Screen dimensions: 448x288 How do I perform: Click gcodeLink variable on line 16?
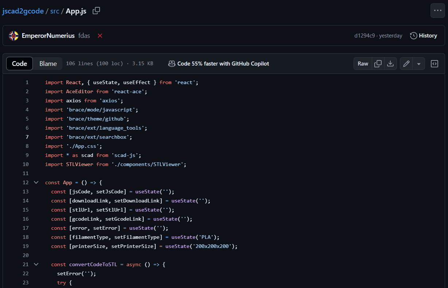[86, 219]
